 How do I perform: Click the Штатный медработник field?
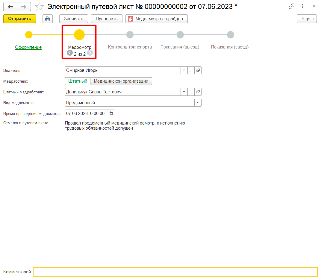pos(123,92)
